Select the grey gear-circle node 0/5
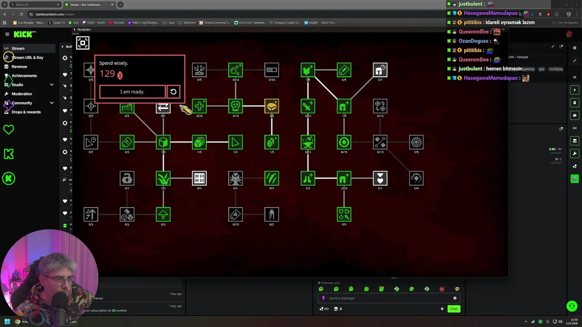This screenshot has width=582, height=327. coord(416,142)
